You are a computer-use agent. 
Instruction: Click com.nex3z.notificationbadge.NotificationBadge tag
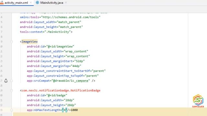(61, 91)
